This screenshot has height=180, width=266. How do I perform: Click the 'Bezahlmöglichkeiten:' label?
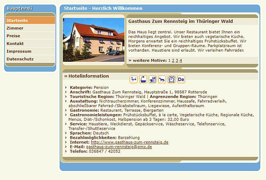(93, 138)
